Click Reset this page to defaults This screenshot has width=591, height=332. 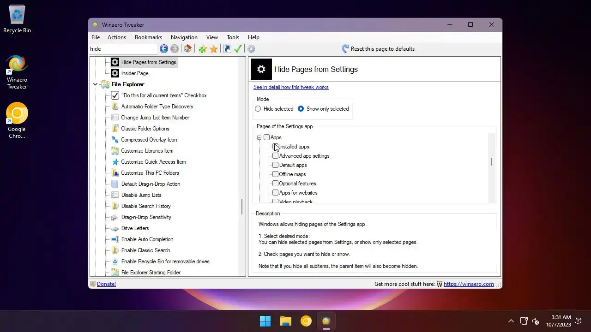[x=378, y=49]
